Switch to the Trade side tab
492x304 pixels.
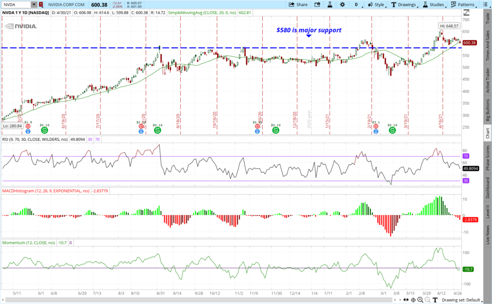point(488,18)
